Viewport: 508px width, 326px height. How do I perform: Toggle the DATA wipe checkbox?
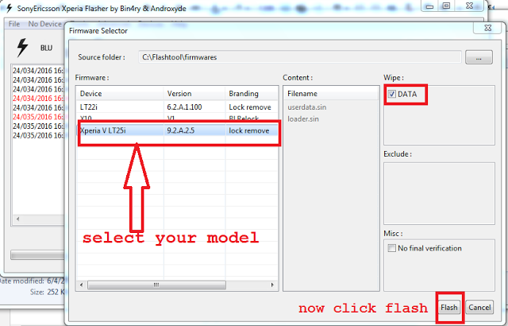click(392, 94)
